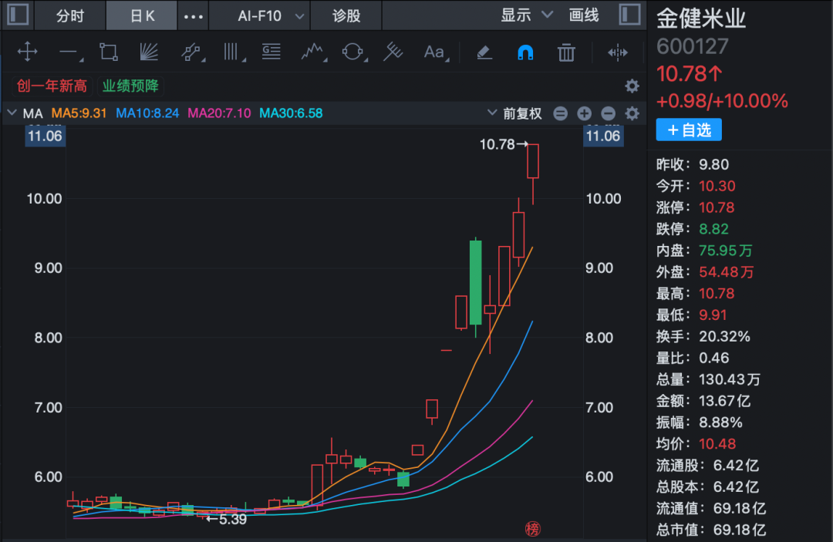This screenshot has width=833, height=542.
Task: Select the circle with nodes tool
Action: [354, 52]
